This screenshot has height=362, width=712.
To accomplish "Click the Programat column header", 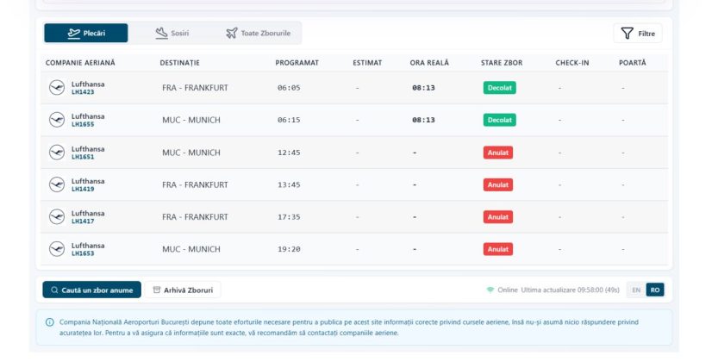I will coord(297,63).
